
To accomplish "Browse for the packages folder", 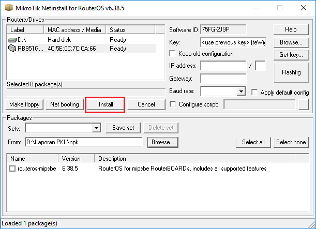I will coord(162,142).
